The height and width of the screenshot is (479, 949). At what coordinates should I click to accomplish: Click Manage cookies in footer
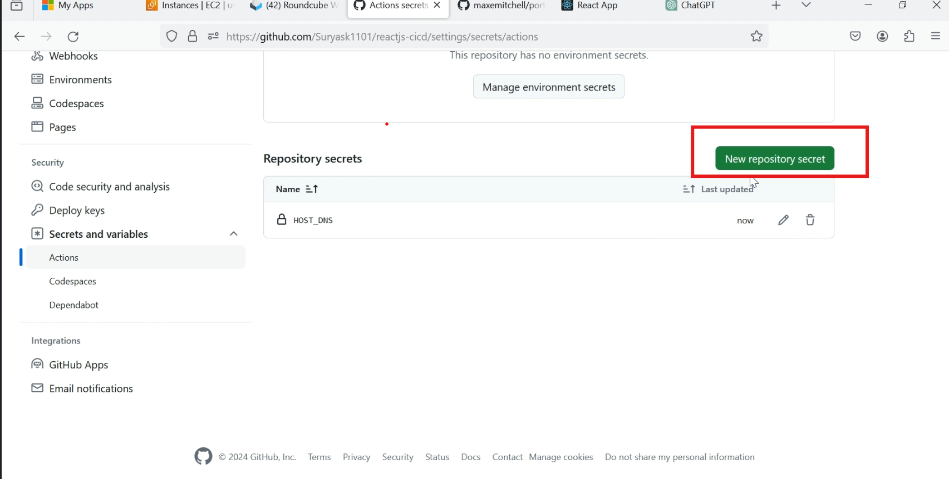(x=561, y=457)
